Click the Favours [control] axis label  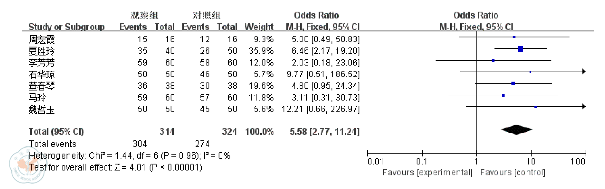pyautogui.click(x=513, y=173)
